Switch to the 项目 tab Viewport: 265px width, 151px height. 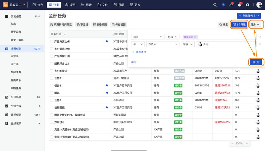coord(70,5)
